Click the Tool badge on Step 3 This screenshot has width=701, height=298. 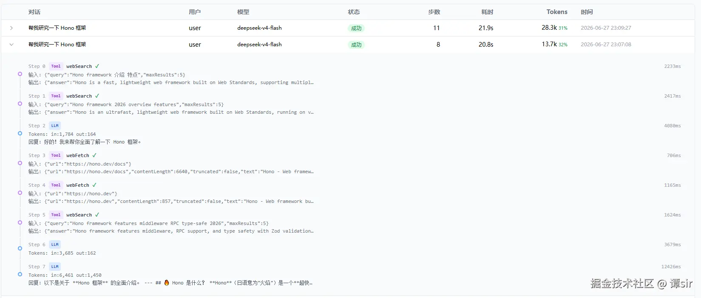[56, 155]
